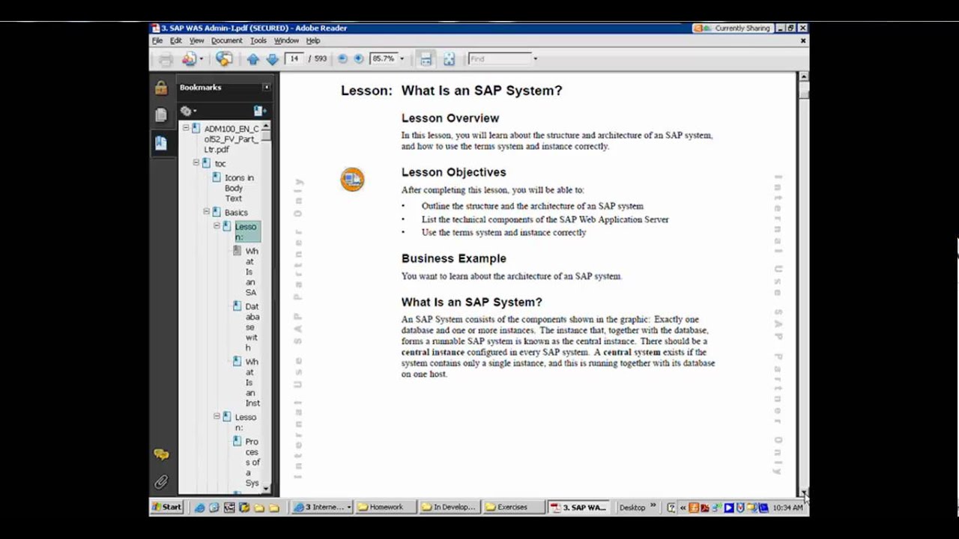Click the page number input field

(294, 58)
